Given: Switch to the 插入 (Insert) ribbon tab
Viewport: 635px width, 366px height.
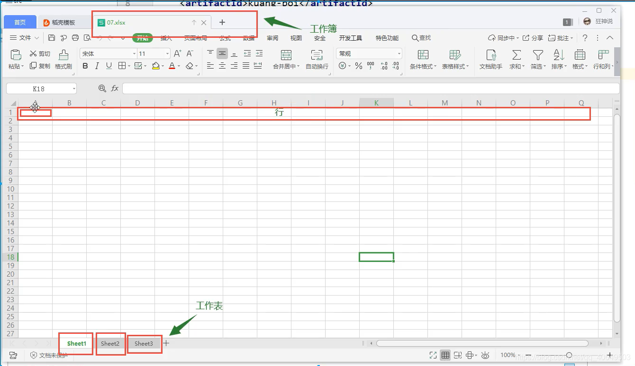Looking at the screenshot, I should pyautogui.click(x=166, y=38).
